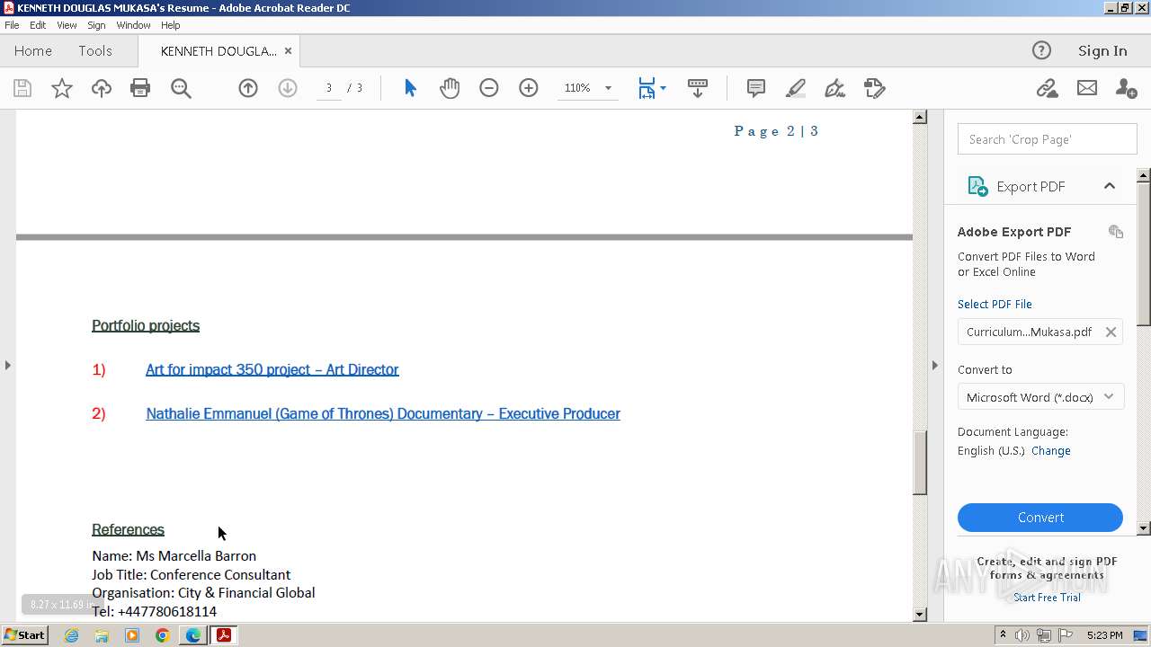Open the Art for impact 350 project link

(x=272, y=369)
